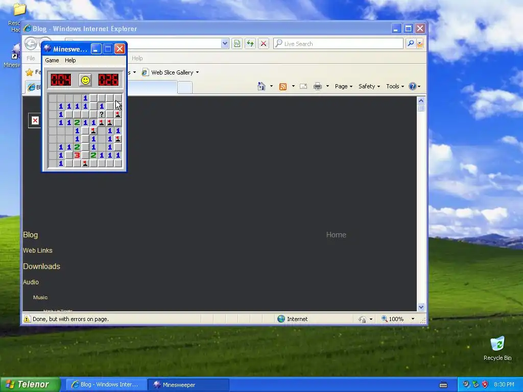Switch to Blog - Windows Internet Explorer taskbar button
The image size is (523, 392).
click(105, 385)
